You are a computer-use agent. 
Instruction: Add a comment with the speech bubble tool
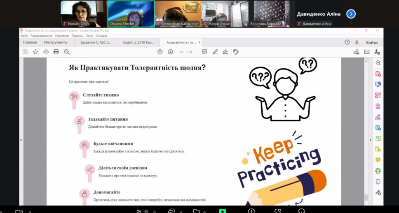(204, 52)
